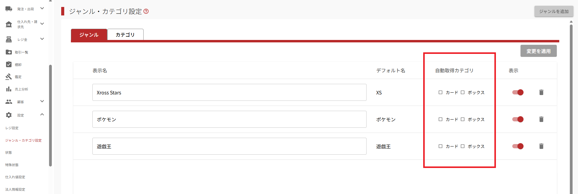Click the 鑑定 gavel icon
This screenshot has width=578, height=194.
(9, 77)
